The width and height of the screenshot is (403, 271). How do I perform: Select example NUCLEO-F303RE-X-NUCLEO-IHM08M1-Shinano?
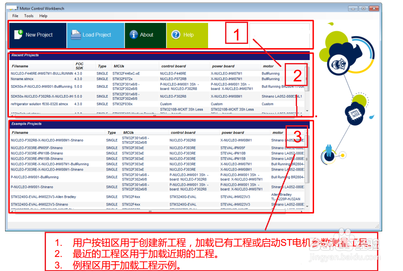tap(47, 170)
